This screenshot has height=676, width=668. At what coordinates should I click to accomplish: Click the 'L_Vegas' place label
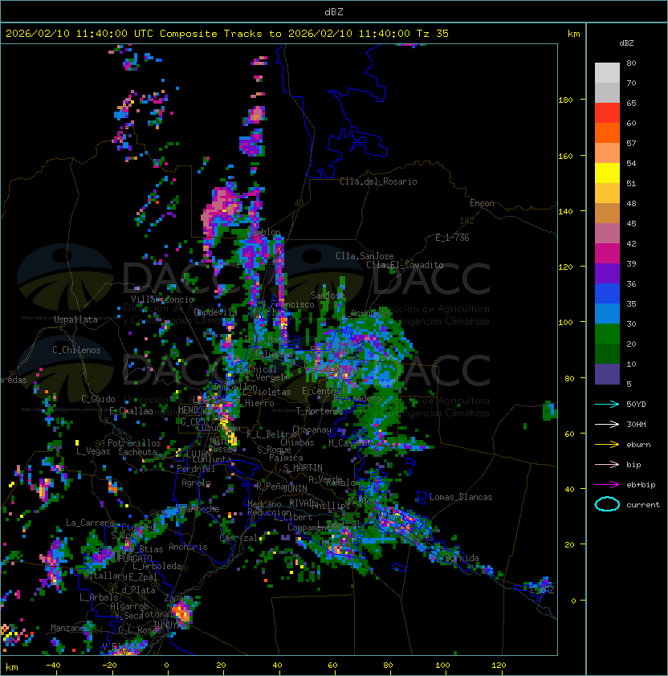(93, 451)
